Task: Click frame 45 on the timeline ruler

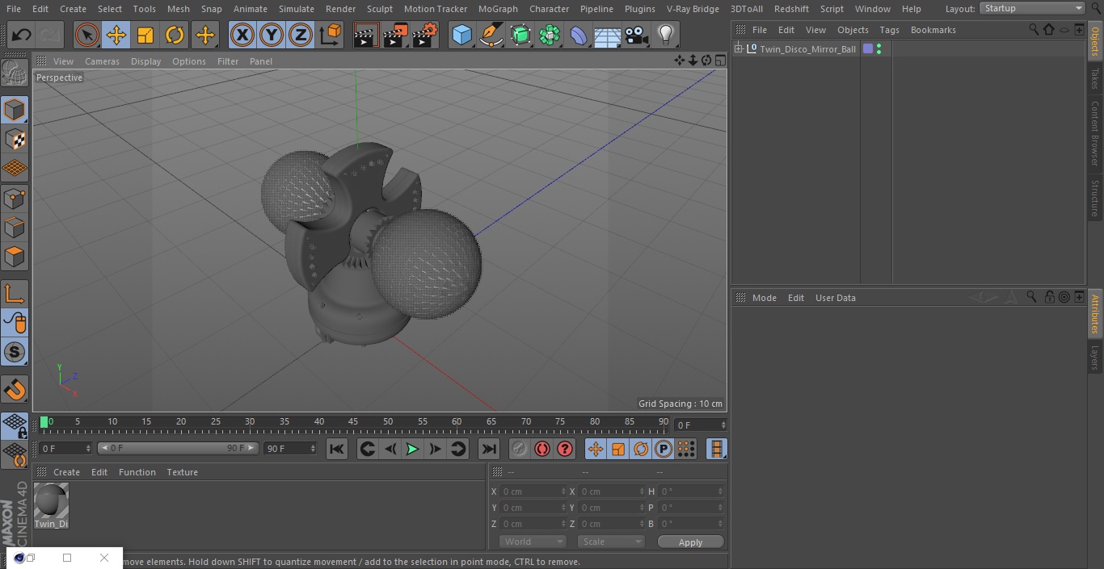Action: 353,422
